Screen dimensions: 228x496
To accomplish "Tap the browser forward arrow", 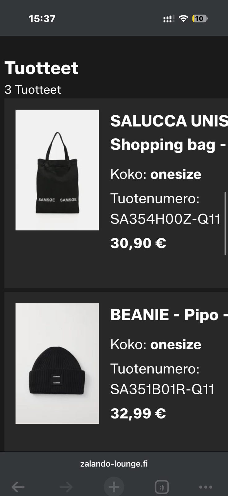I will [x=66, y=487].
